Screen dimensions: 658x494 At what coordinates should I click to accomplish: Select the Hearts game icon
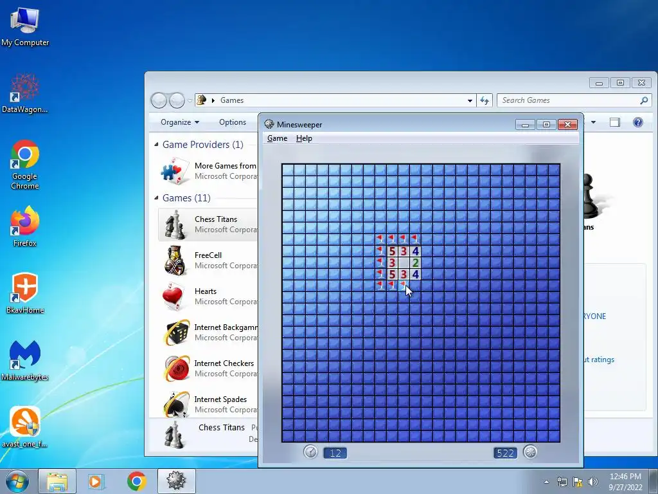(x=173, y=297)
